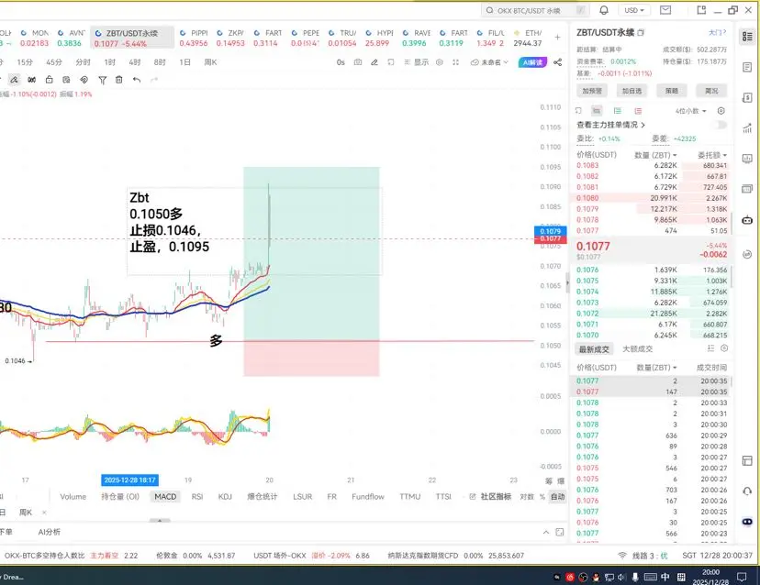The image size is (760, 585).
Task: Click the recent trades settings gear icon
Action: click(x=724, y=348)
